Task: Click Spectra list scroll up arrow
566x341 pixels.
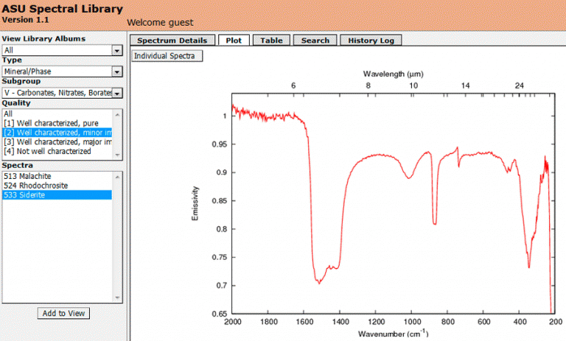Action: click(117, 177)
